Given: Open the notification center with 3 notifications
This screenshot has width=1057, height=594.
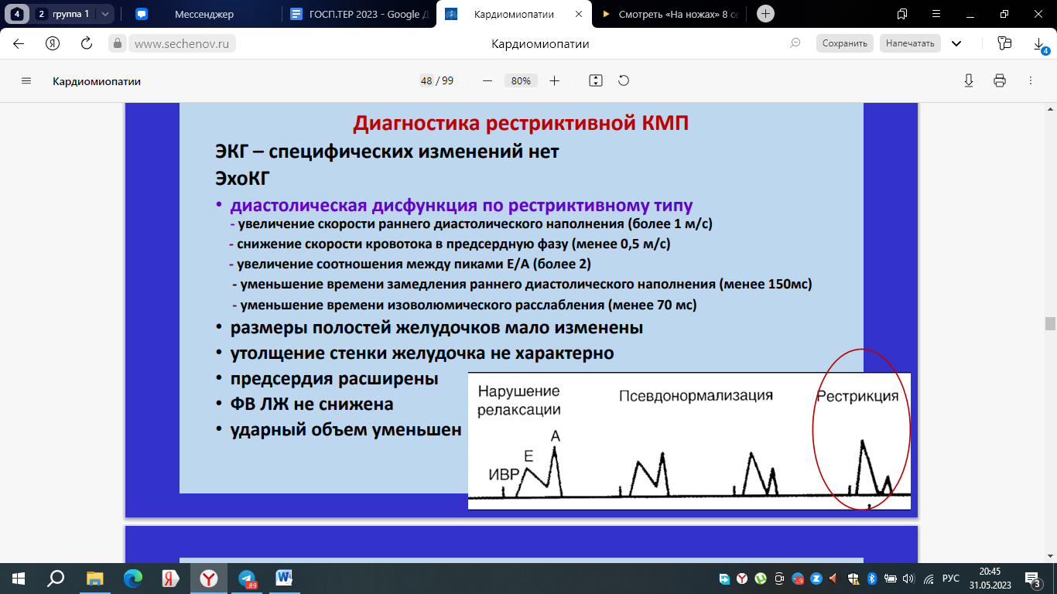Looking at the screenshot, I should coord(1035,579).
